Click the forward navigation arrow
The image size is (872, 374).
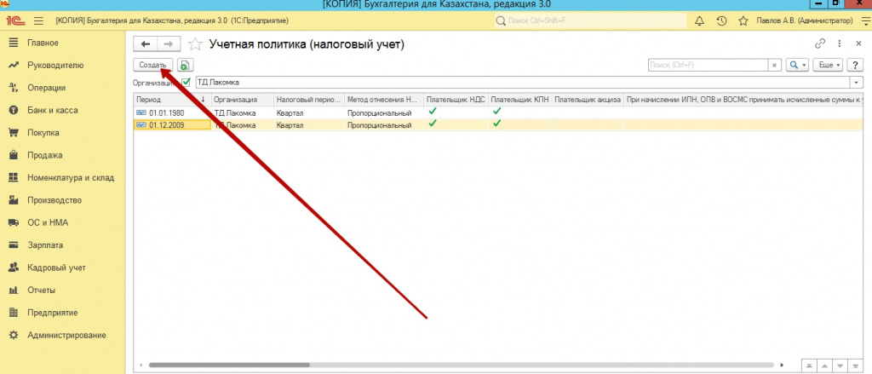pyautogui.click(x=169, y=44)
